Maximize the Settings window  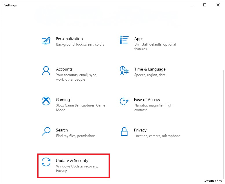pyautogui.click(x=205, y=5)
